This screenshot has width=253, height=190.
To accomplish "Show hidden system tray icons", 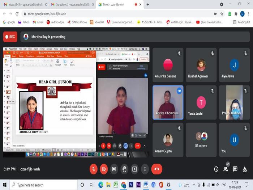I will tap(194, 185).
